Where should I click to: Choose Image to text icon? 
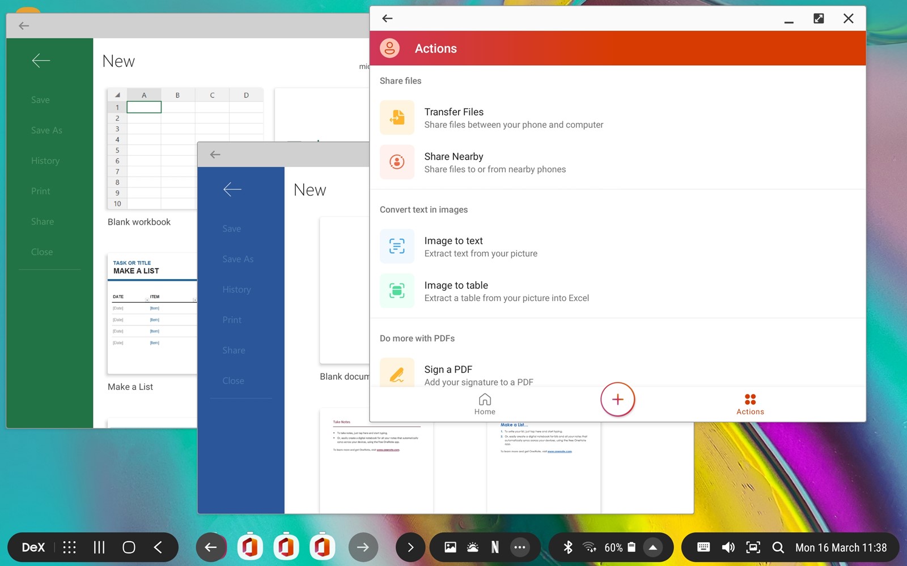[397, 246]
